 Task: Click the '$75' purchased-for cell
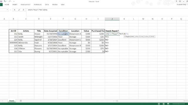(x=98, y=48)
